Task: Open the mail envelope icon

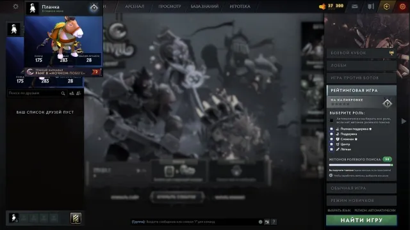Action: pos(354,6)
